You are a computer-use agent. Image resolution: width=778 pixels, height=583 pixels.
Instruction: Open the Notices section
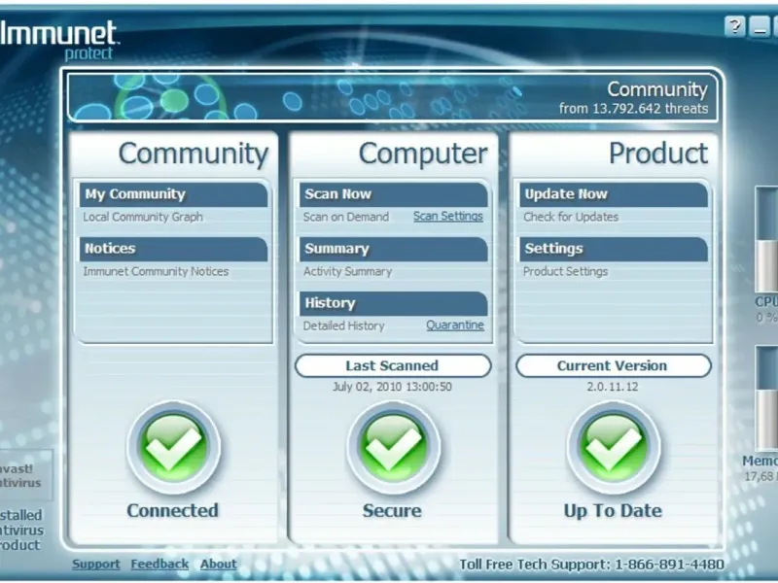(x=173, y=249)
